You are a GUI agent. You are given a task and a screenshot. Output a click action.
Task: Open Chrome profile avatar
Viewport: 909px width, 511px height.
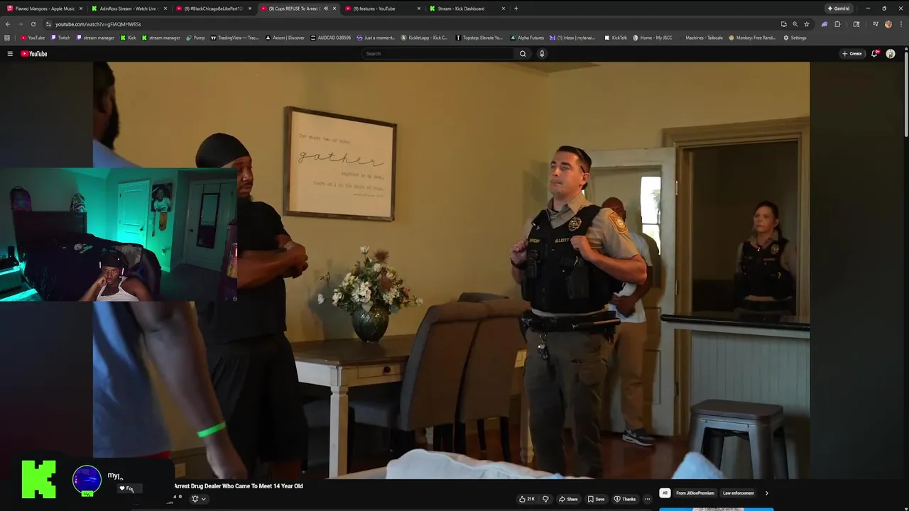[888, 24]
